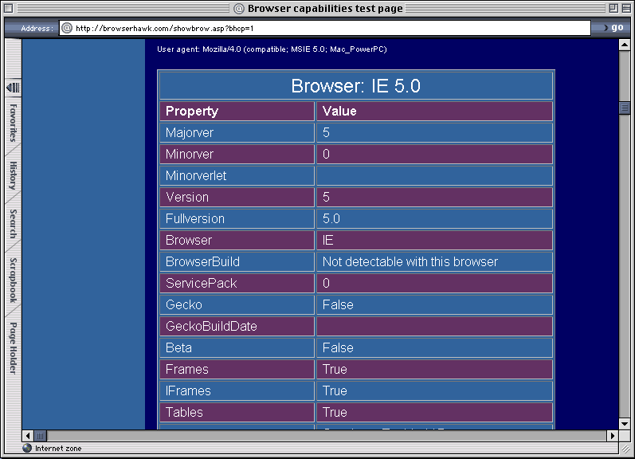Open the Scrapbook explorer tab
The height and width of the screenshot is (459, 635).
14,280
